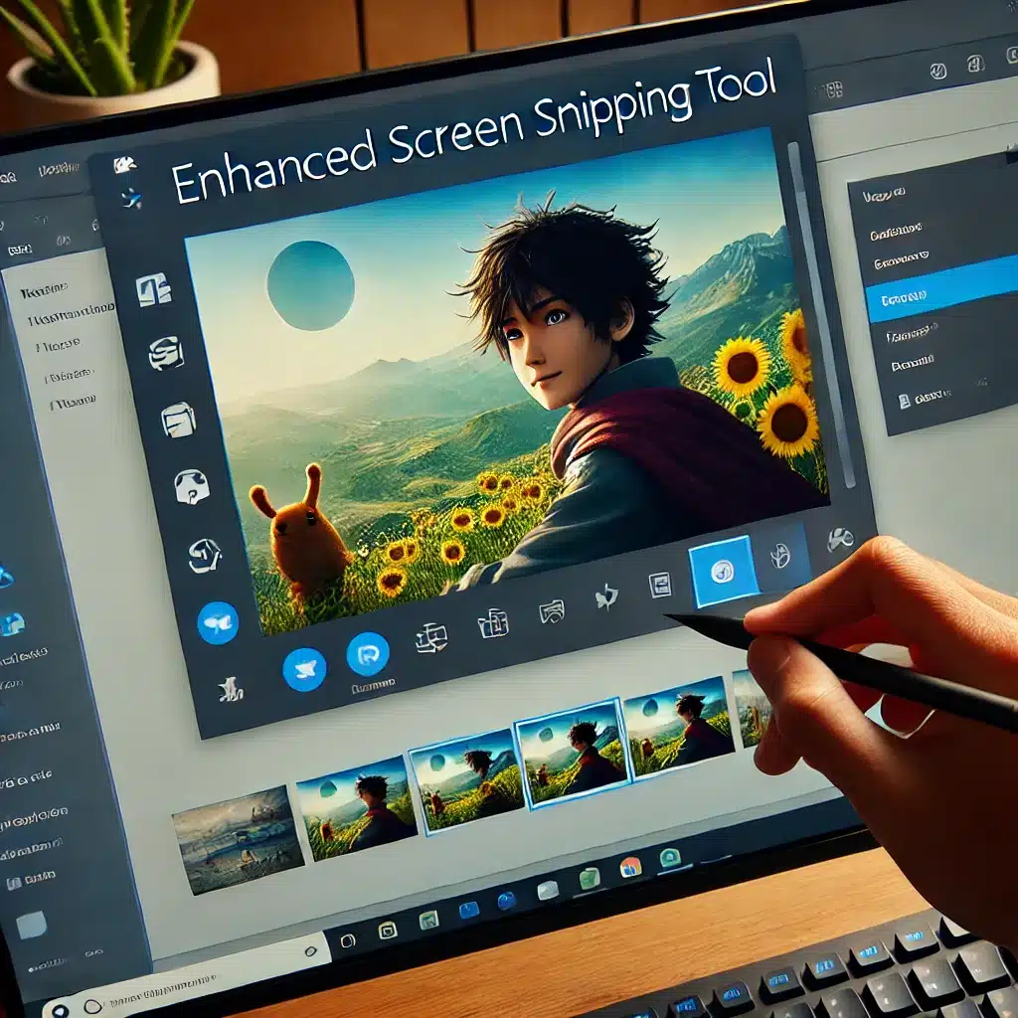Click the fifth icon down in the left sidebar
Viewport: 1018px width, 1018px height.
[x=205, y=556]
